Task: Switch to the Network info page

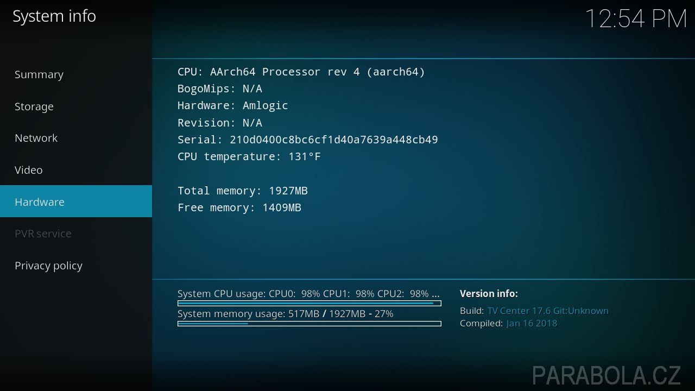Action: click(x=76, y=138)
